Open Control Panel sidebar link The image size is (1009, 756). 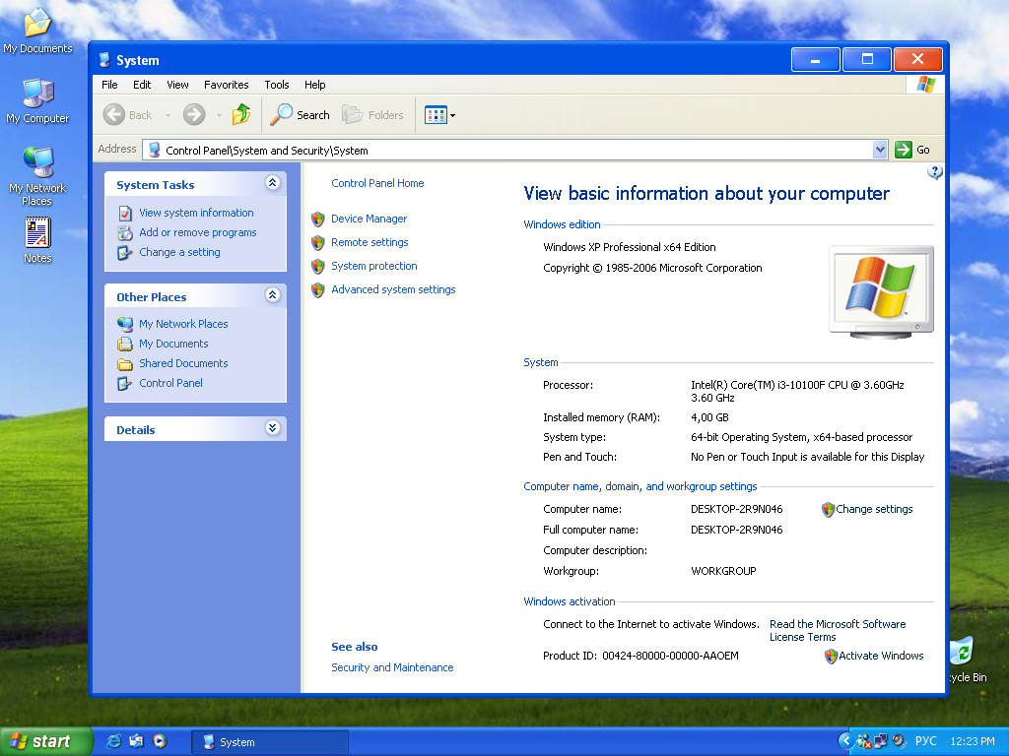[x=170, y=383]
